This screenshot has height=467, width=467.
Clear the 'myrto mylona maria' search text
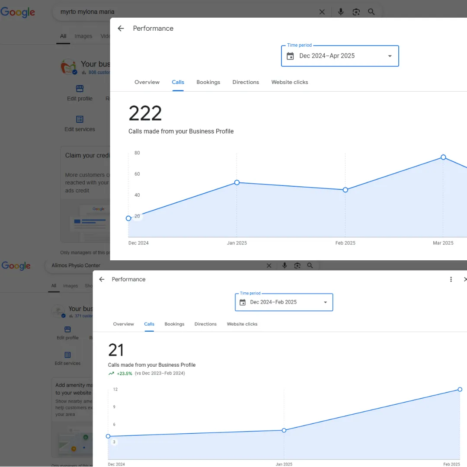pyautogui.click(x=322, y=12)
